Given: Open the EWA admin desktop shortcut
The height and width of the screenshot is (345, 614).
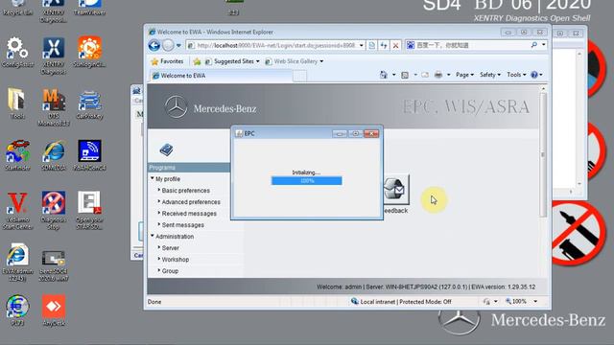Looking at the screenshot, I should [x=17, y=263].
